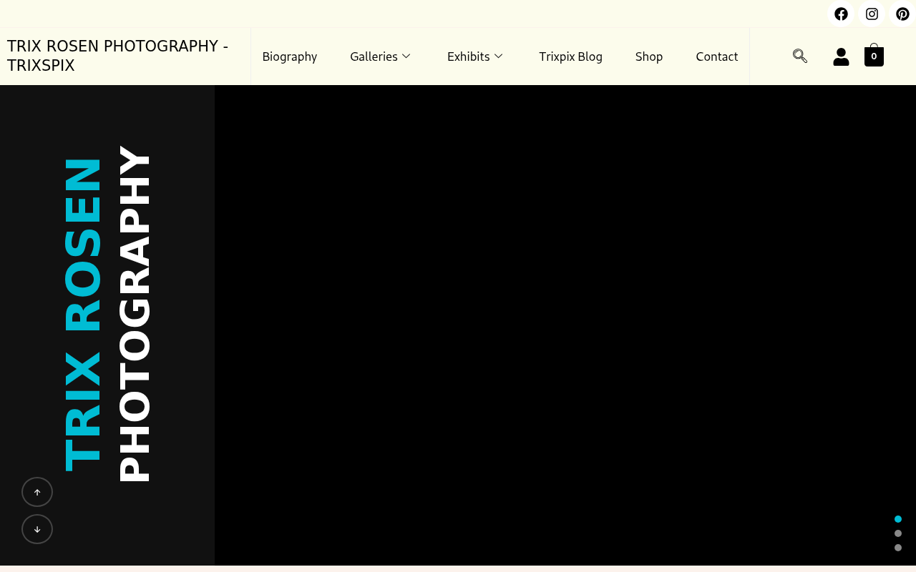Open the Contact page
The image size is (916, 572).
(x=717, y=56)
